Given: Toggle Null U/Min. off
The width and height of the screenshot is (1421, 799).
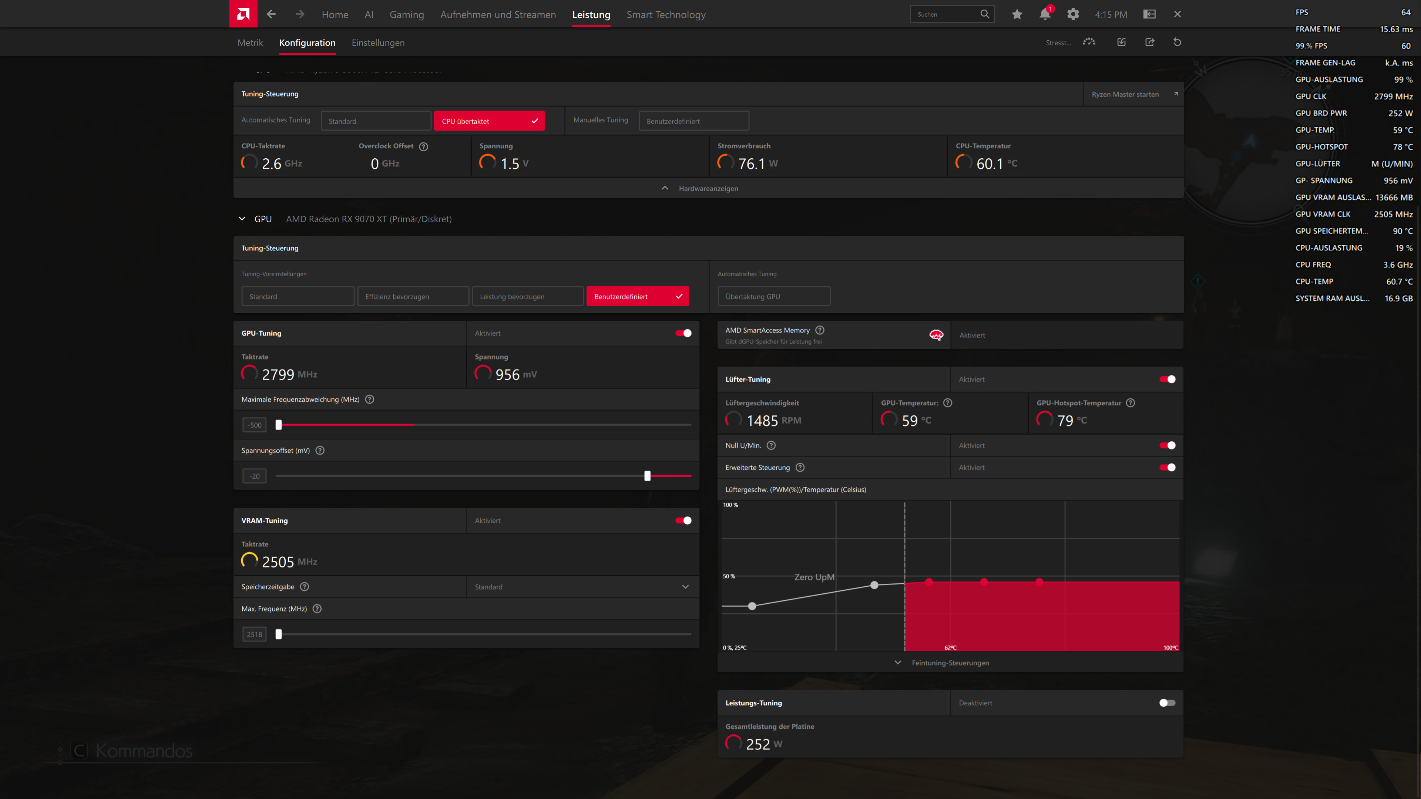Looking at the screenshot, I should coord(1167,445).
